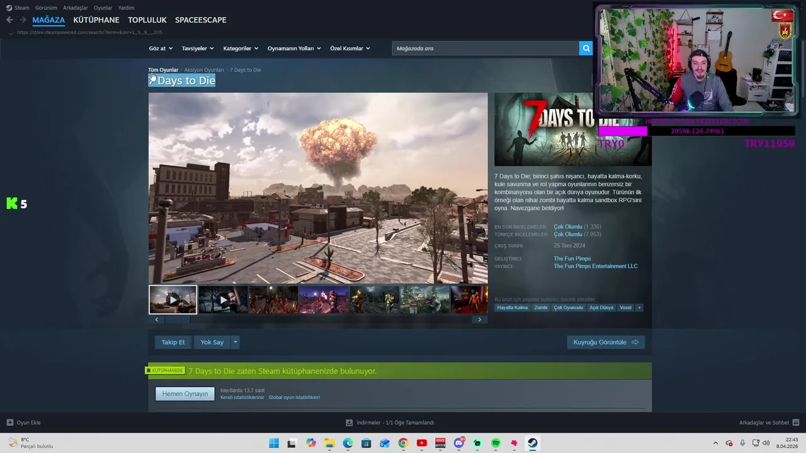Open the Görünüm menu
Image resolution: width=806 pixels, height=453 pixels.
coord(46,8)
